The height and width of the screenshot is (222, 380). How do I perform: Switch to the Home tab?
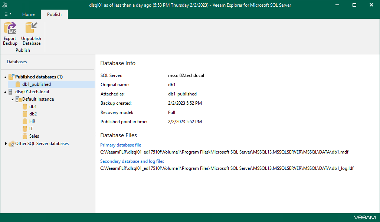coord(29,14)
